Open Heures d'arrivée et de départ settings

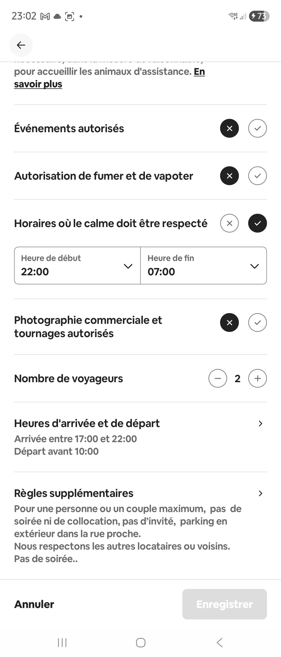tap(140, 437)
